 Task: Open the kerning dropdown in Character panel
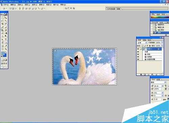[163, 93]
